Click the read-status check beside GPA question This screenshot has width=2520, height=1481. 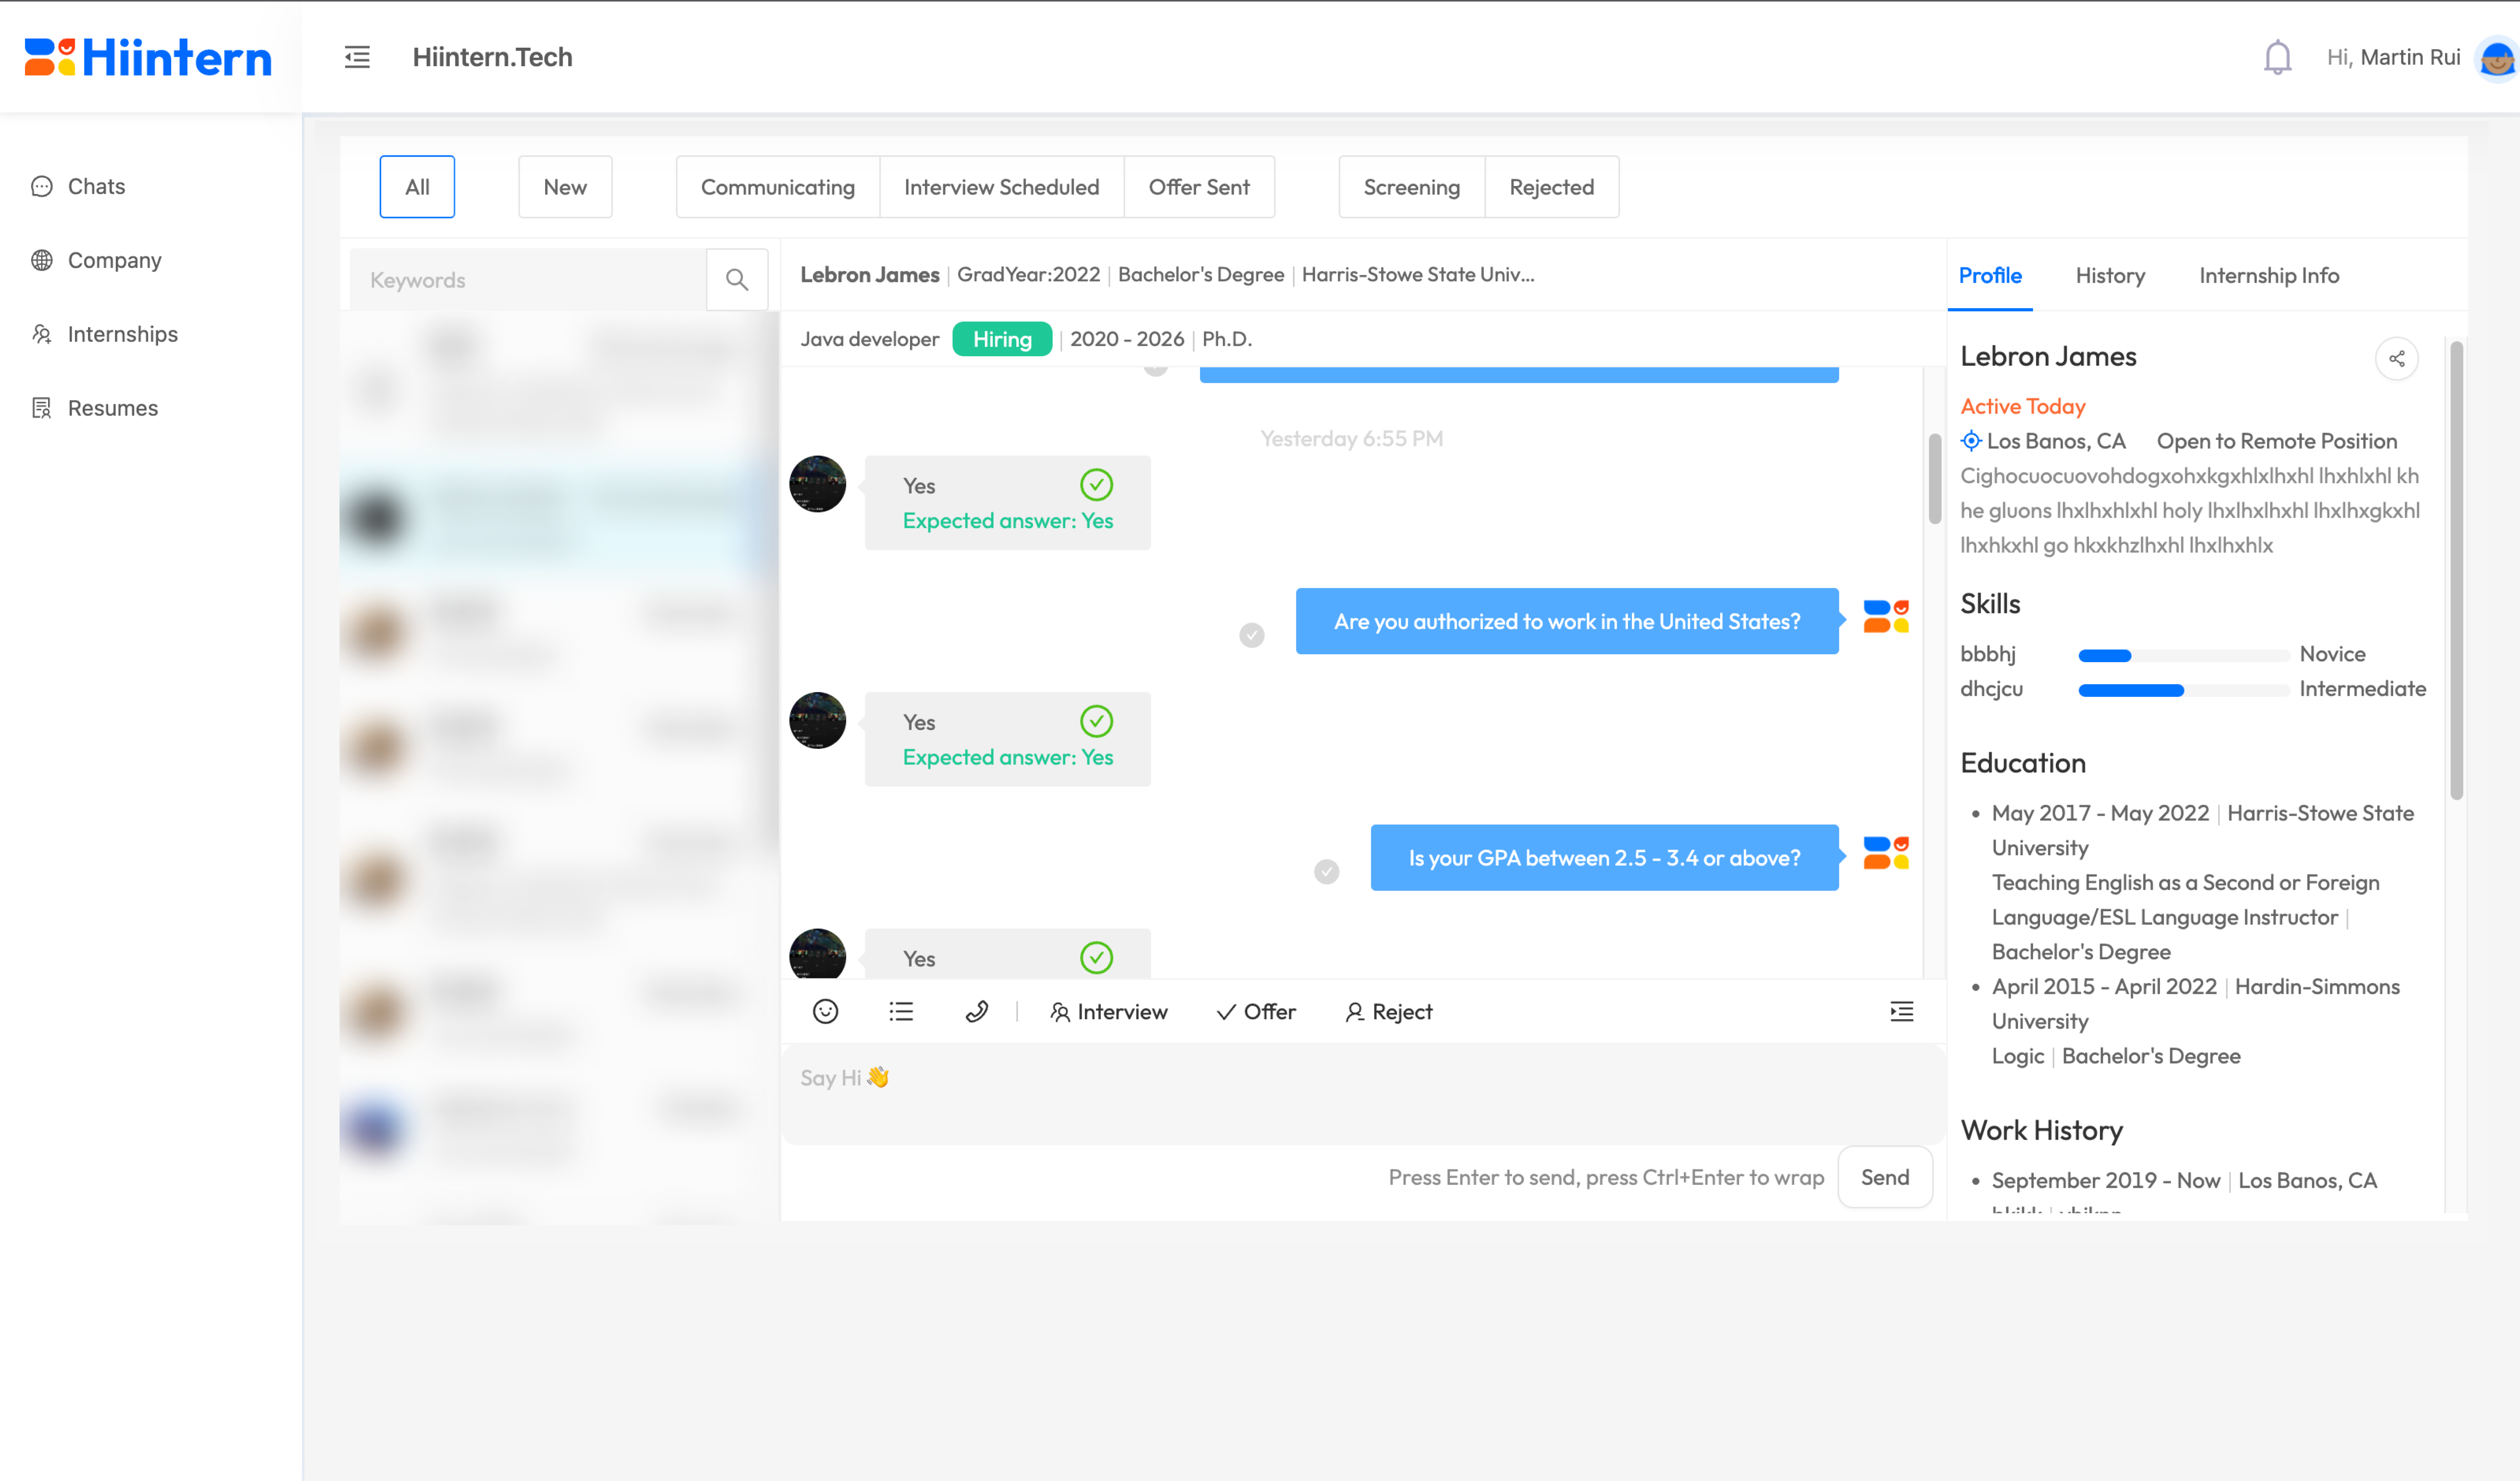[1327, 872]
